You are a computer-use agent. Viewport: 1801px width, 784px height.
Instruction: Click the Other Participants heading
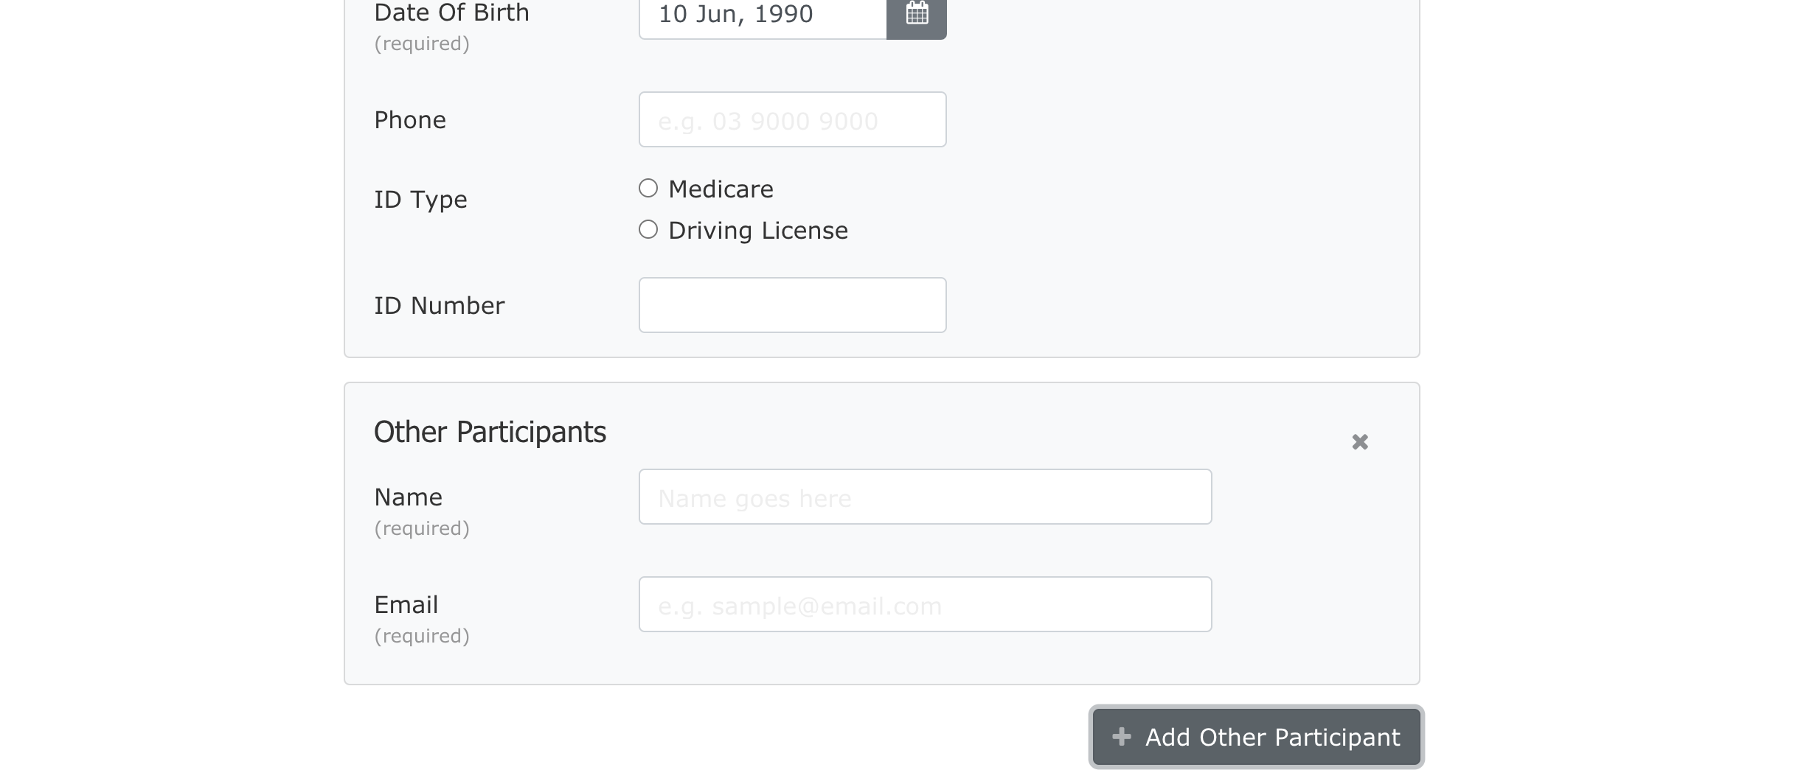[x=490, y=432]
